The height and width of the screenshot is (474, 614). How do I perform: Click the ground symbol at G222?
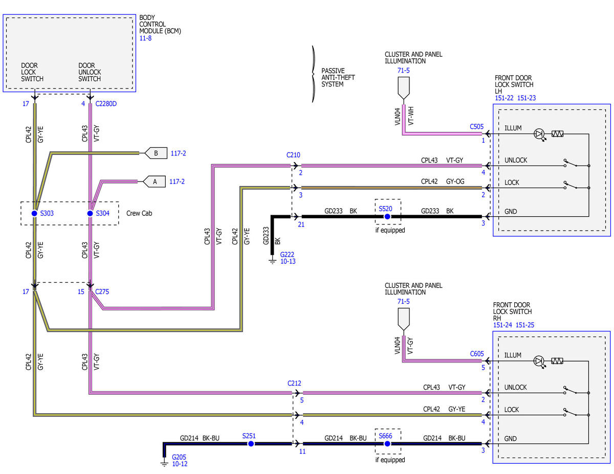point(272,261)
